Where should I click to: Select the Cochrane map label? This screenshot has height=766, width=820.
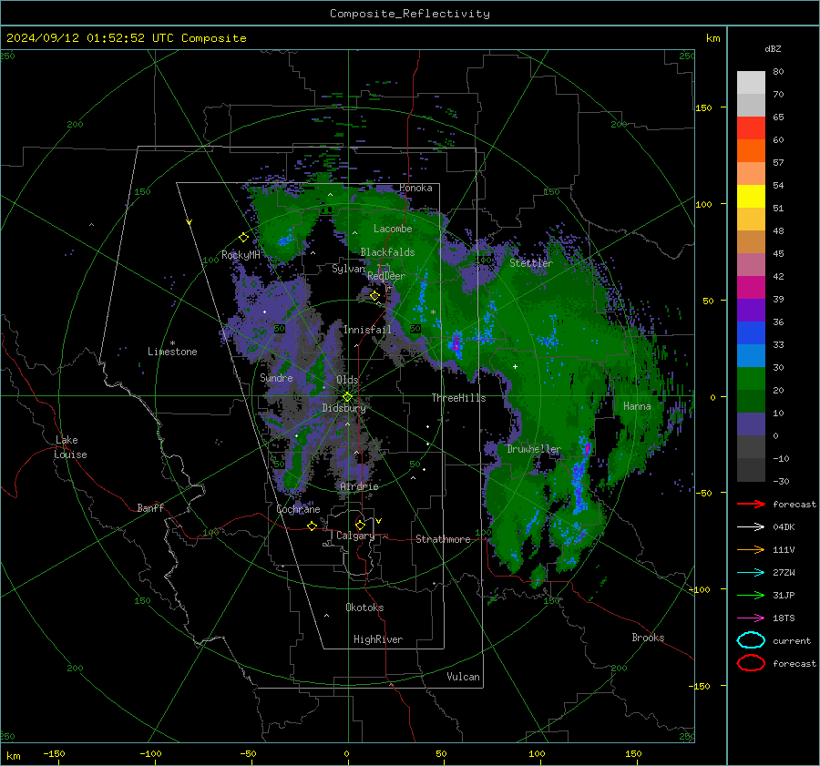click(298, 509)
